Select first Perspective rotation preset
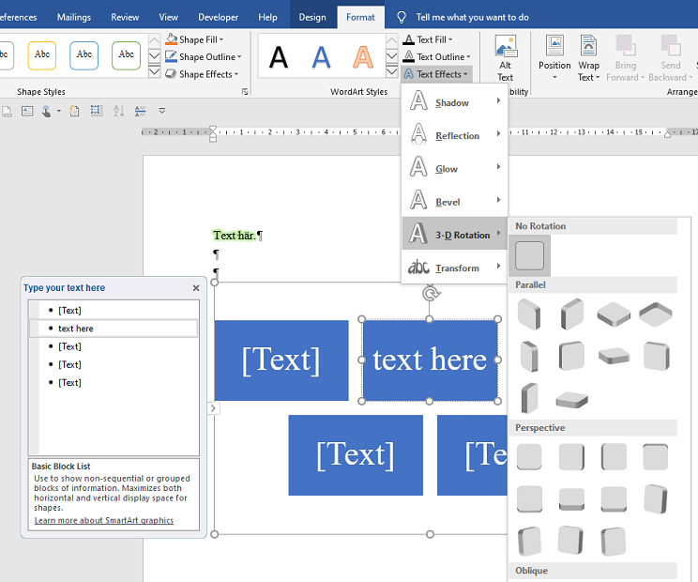This screenshot has height=582, width=698. click(529, 457)
